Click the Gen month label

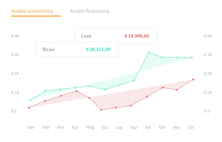[31, 127]
